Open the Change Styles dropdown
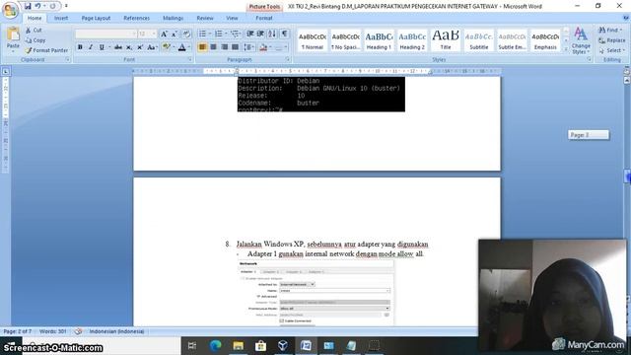631x355 pixels. click(x=581, y=40)
